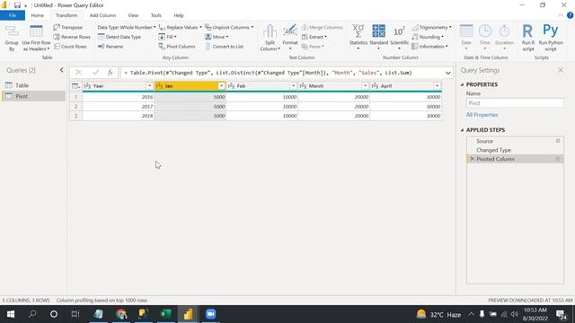The height and width of the screenshot is (323, 575).
Task: Switch to the Home tab
Action: [x=38, y=15]
